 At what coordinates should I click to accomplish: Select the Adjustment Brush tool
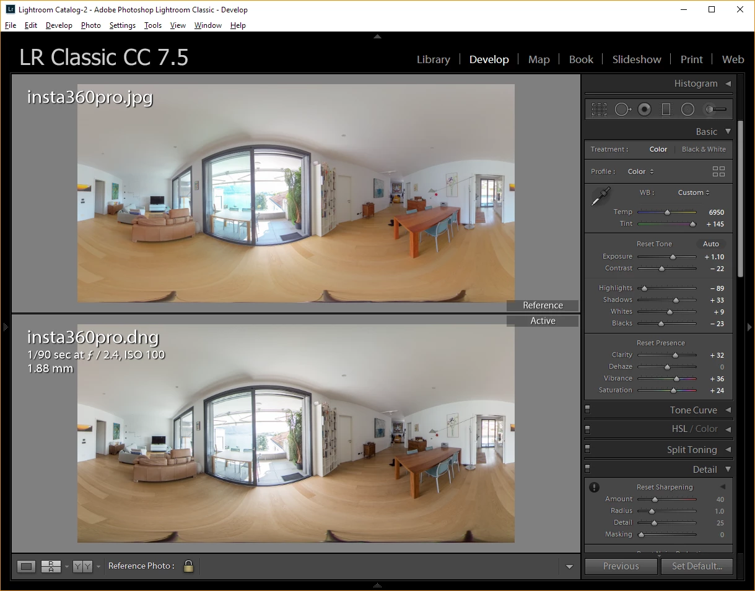[715, 110]
